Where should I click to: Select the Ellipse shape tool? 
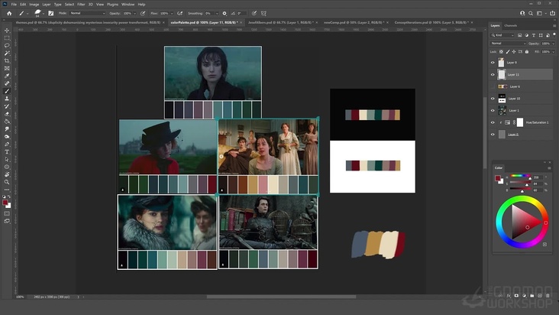tap(7, 167)
